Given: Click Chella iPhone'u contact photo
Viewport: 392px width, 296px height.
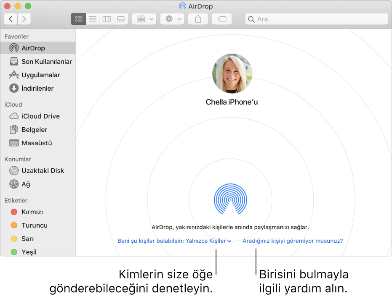Looking at the screenshot, I should [x=232, y=73].
